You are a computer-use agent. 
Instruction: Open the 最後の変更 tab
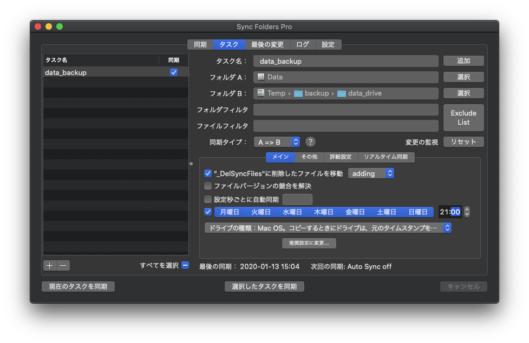(267, 44)
